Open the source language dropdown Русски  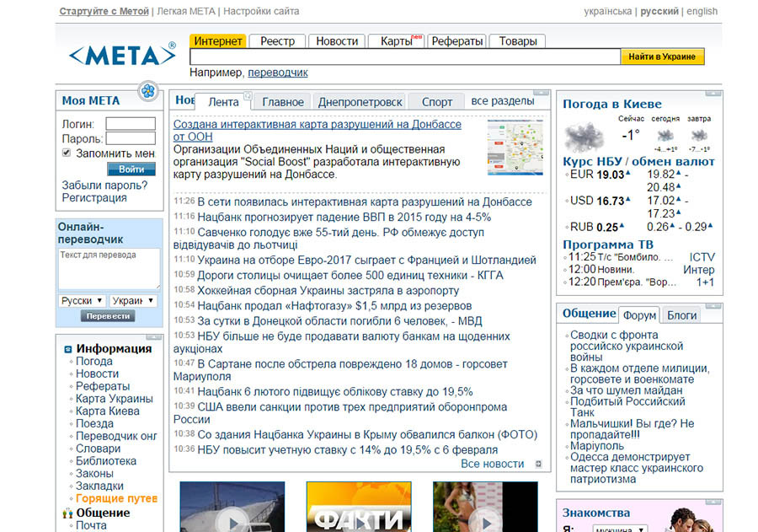82,301
